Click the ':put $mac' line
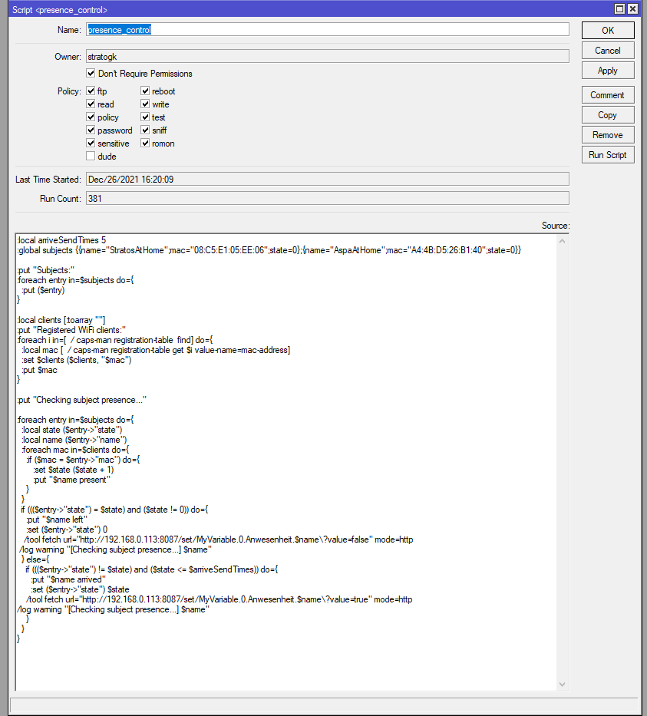 point(40,371)
